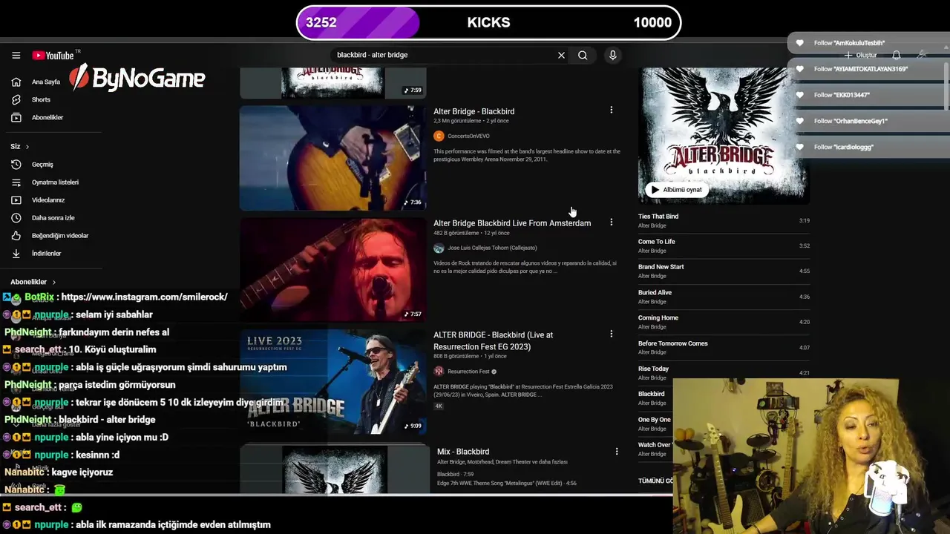Click the Follow EKK013447 alert heart icon
Screen dimensions: 950x534
point(799,95)
